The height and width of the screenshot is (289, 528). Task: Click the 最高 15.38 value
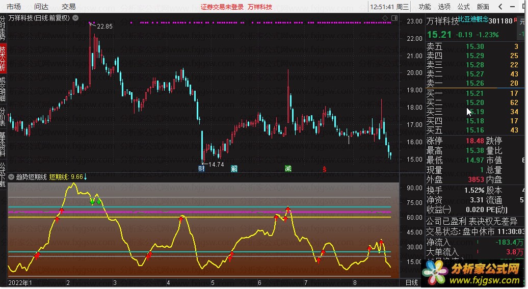click(x=475, y=150)
